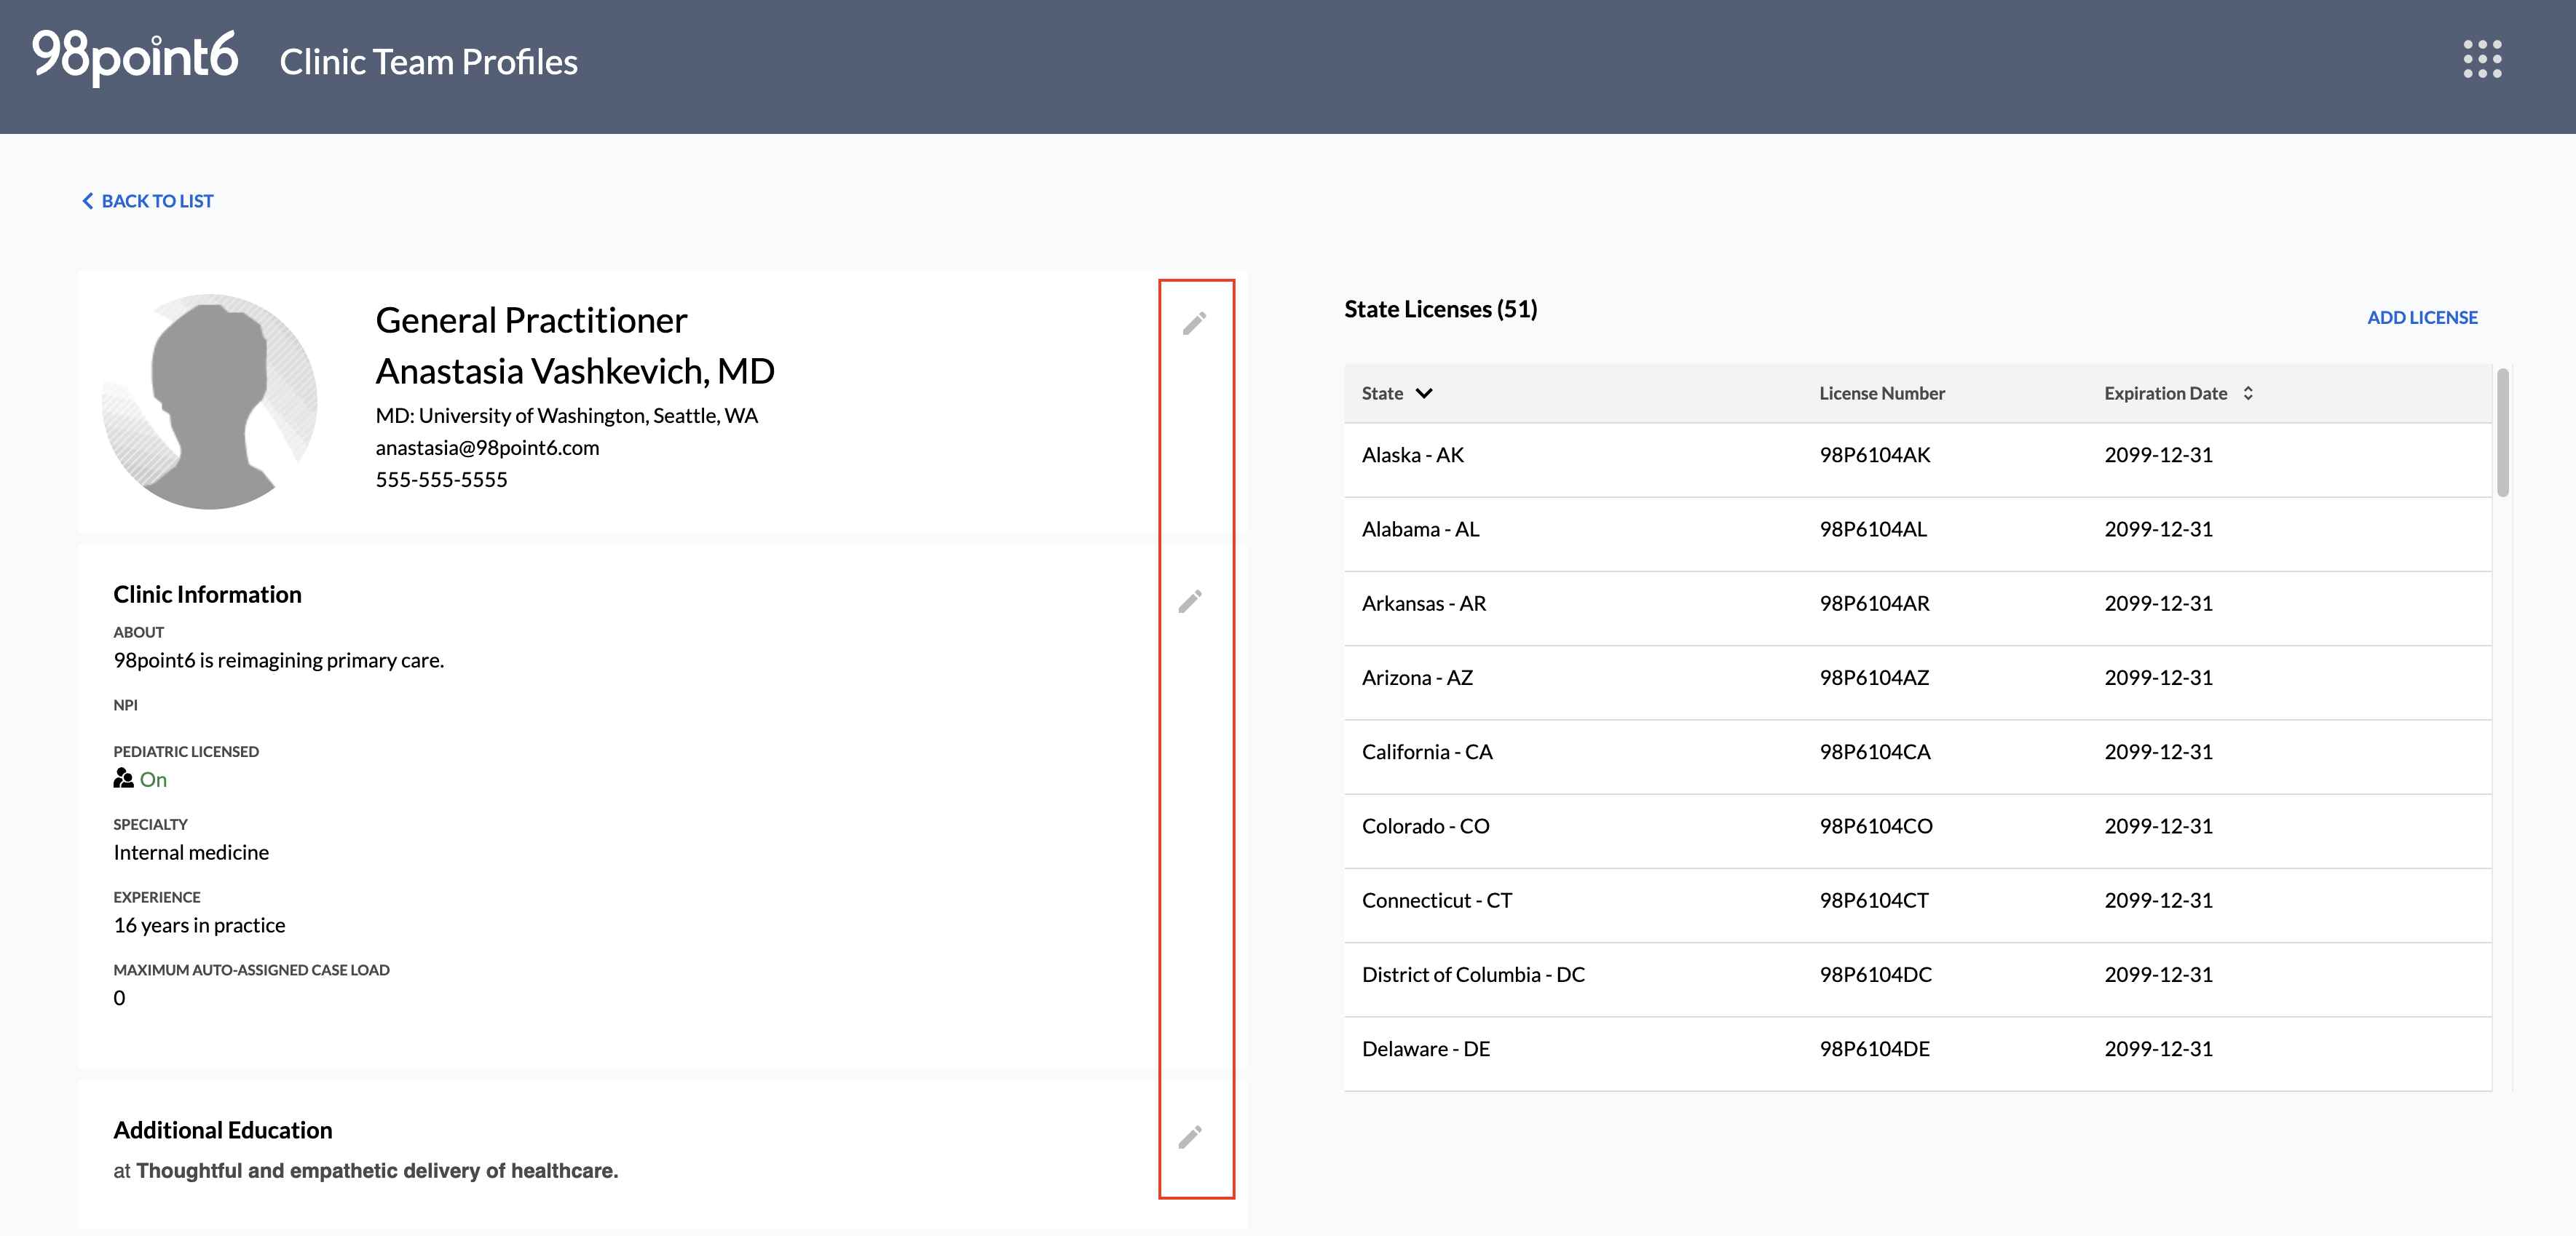Edit Additional Education with pencil icon
The image size is (2576, 1236).
pos(1190,1137)
